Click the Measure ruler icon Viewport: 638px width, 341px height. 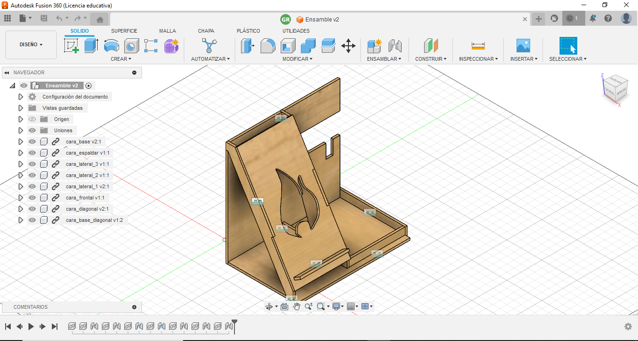pyautogui.click(x=478, y=46)
